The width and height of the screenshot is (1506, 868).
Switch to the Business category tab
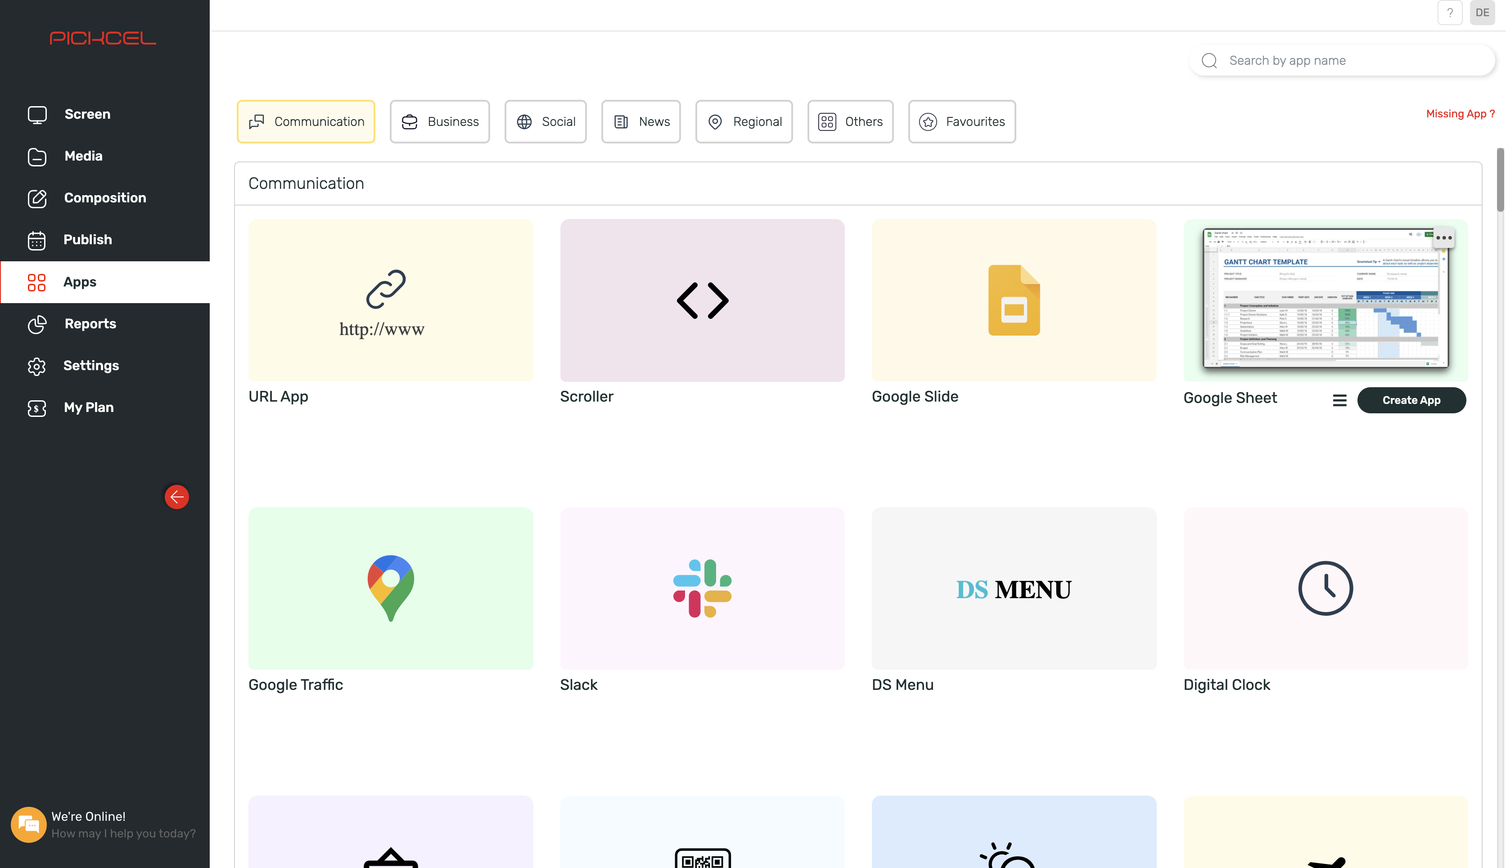coord(440,121)
